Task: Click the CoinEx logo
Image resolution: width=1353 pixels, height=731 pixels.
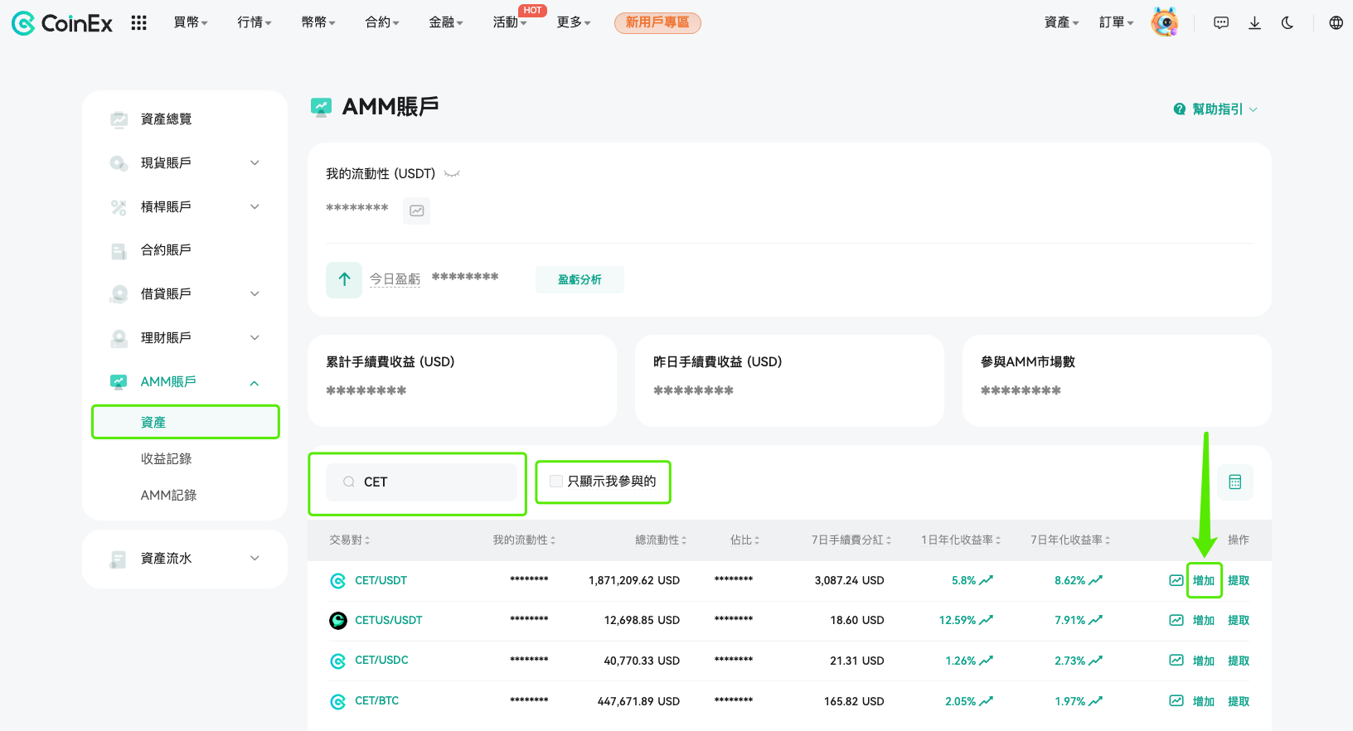Action: click(x=61, y=23)
